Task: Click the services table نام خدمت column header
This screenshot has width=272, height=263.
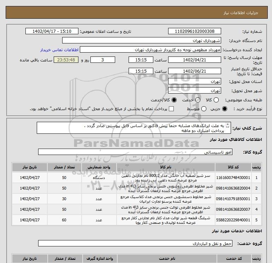Action: [167, 258]
